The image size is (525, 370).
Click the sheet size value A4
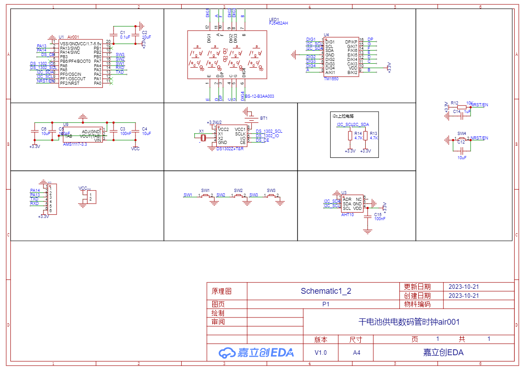356,353
